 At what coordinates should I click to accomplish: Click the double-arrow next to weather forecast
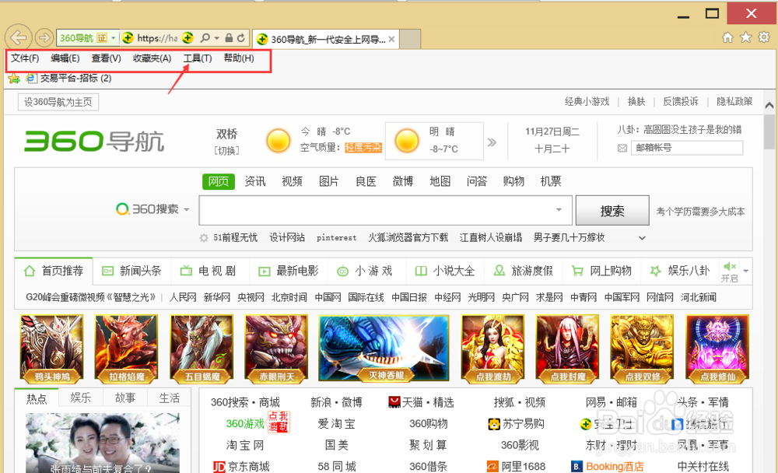tap(492, 142)
